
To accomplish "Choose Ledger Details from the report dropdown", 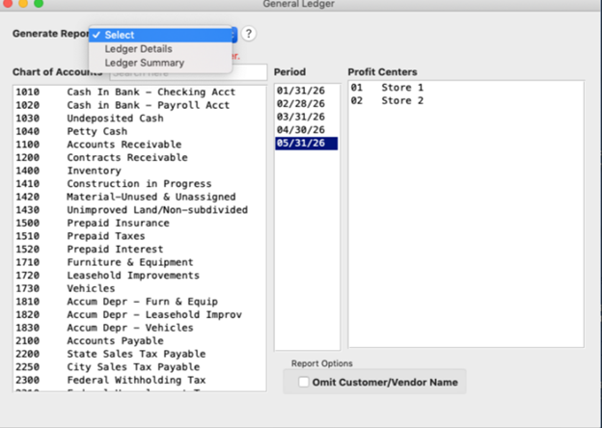I will [160, 49].
